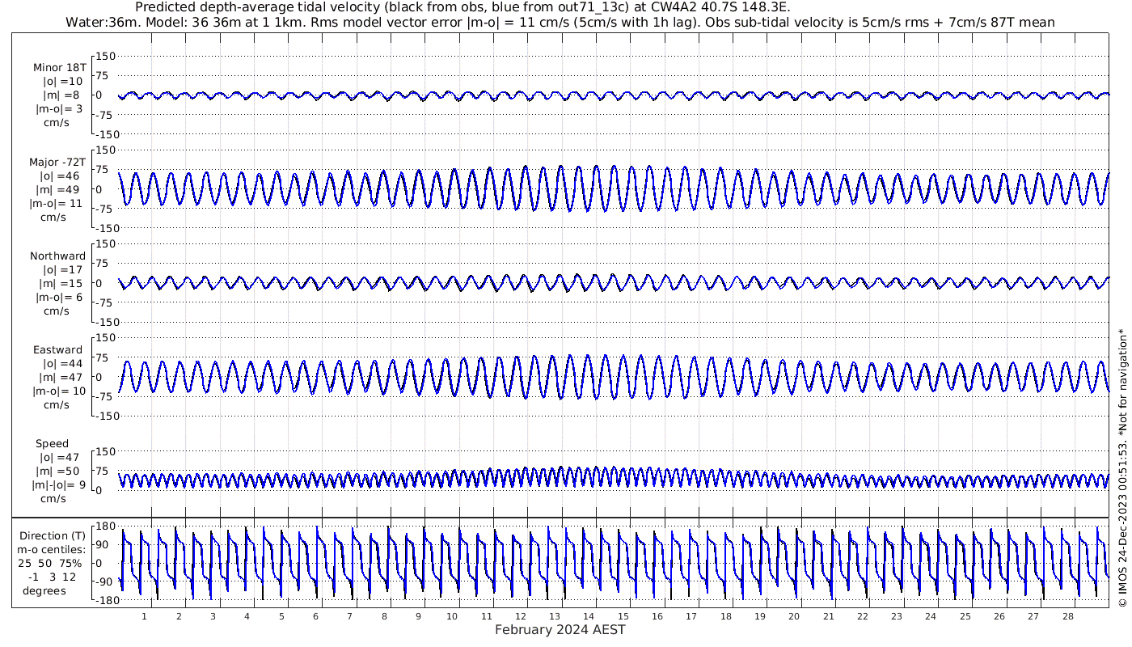Click the '-1 3 12' centile values
This screenshot has width=1132, height=647.
(52, 577)
